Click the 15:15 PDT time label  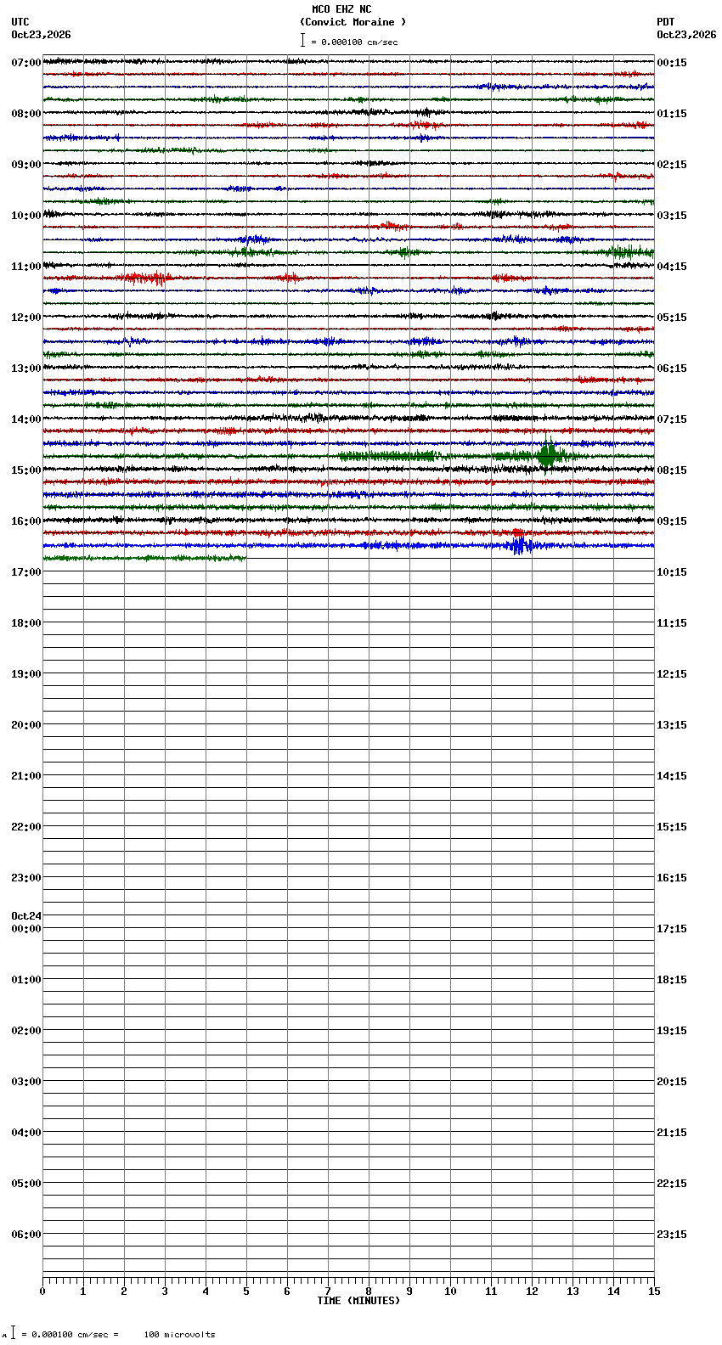[672, 827]
